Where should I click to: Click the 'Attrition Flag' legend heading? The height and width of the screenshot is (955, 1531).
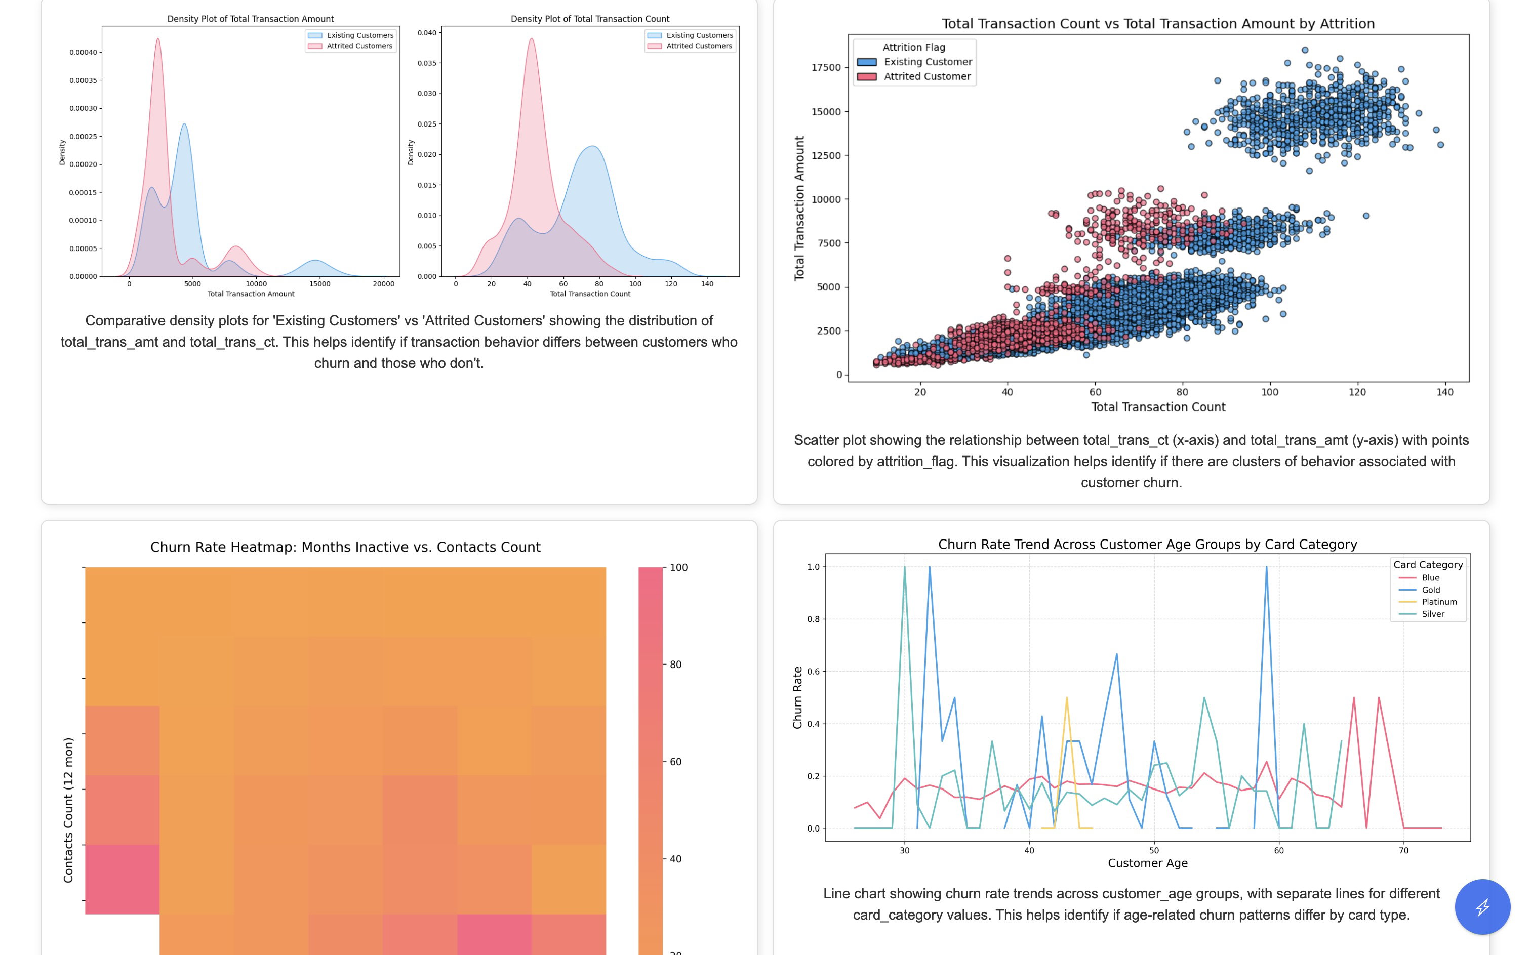point(914,48)
